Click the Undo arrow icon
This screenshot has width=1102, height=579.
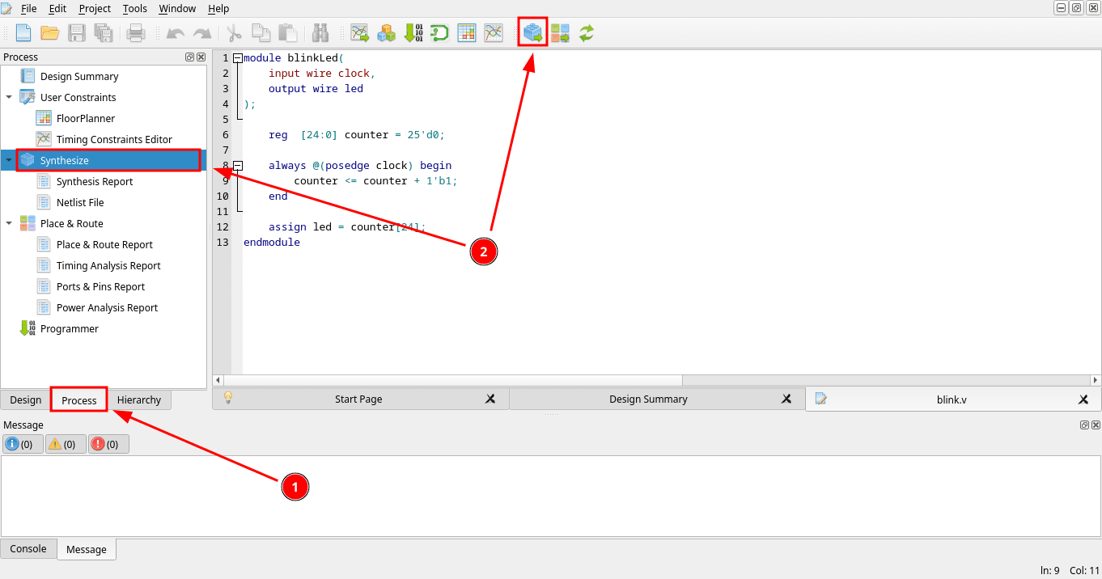[x=176, y=33]
